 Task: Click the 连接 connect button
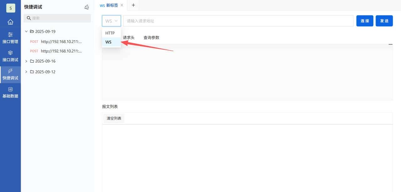[x=365, y=21]
